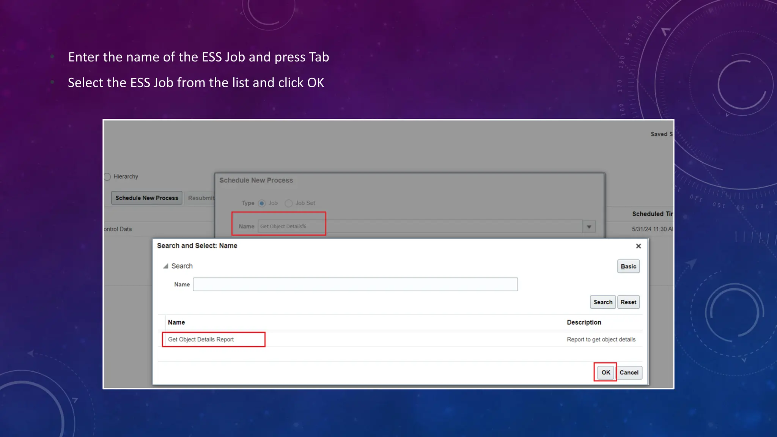This screenshot has height=437, width=777.
Task: Click the Scheduled Time column header
Action: tap(652, 214)
